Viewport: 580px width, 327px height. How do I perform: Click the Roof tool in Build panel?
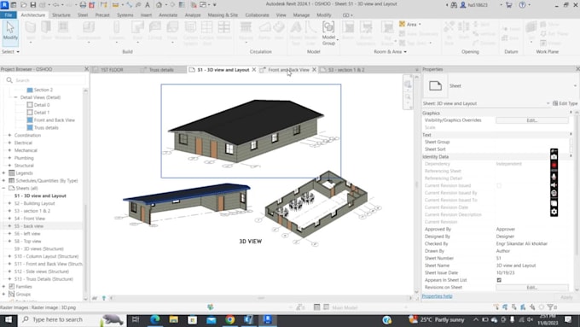(137, 31)
